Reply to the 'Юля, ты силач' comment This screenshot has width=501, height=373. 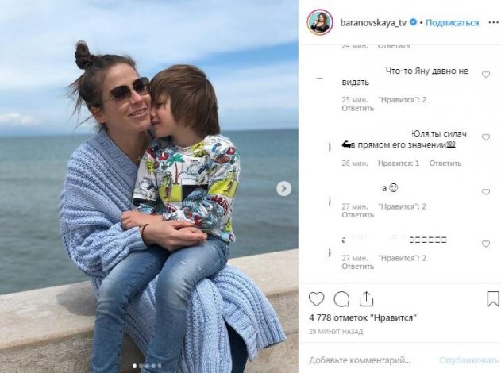click(445, 163)
